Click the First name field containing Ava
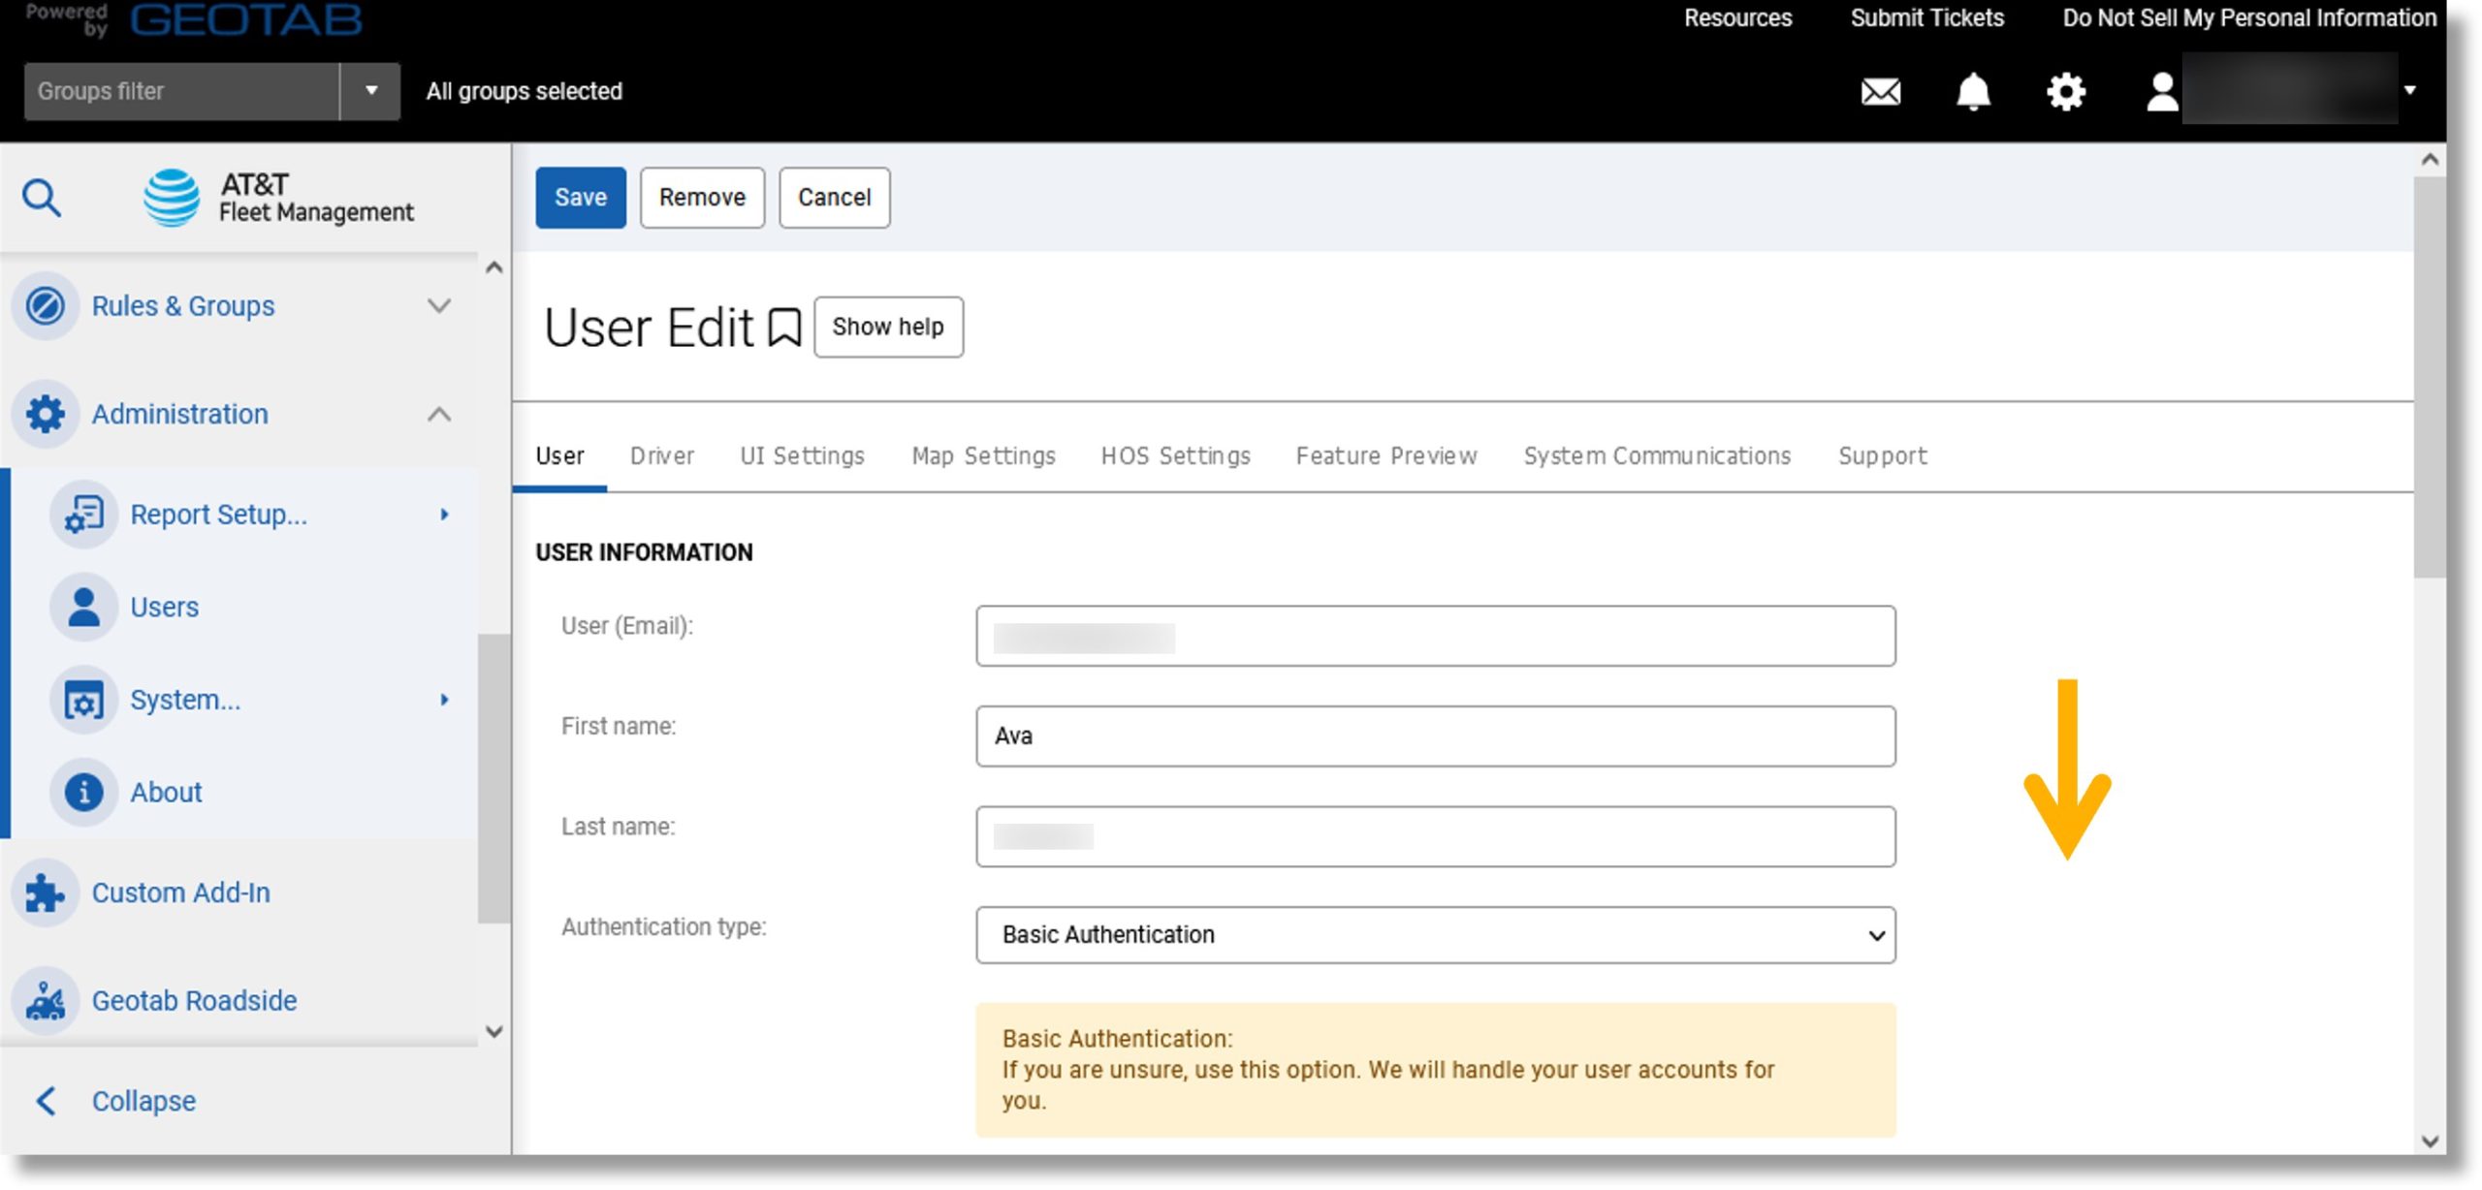Screen dimensions: 2482x1190 pyautogui.click(x=1435, y=736)
